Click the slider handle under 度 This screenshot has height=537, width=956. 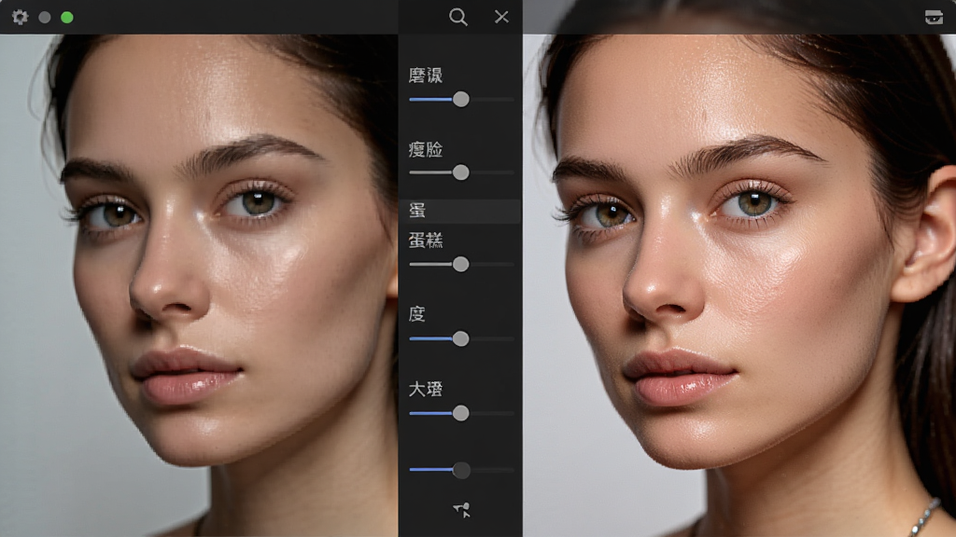(461, 338)
